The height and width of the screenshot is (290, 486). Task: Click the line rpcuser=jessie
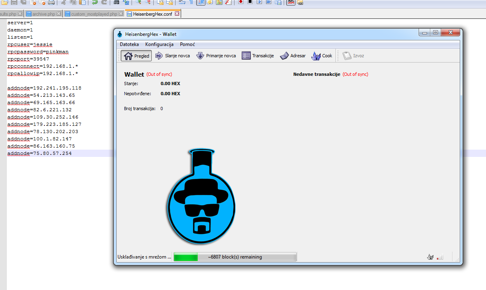click(30, 45)
